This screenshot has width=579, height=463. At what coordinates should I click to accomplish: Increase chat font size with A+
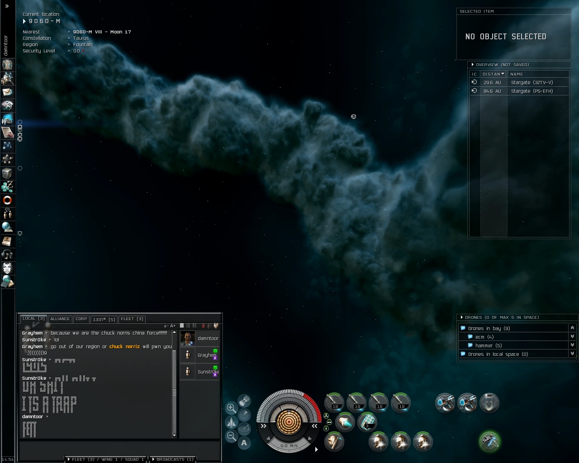click(173, 326)
